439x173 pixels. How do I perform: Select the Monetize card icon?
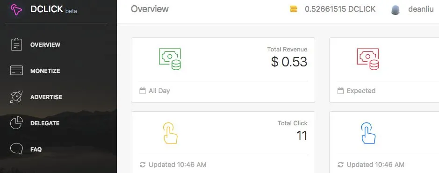click(x=16, y=71)
